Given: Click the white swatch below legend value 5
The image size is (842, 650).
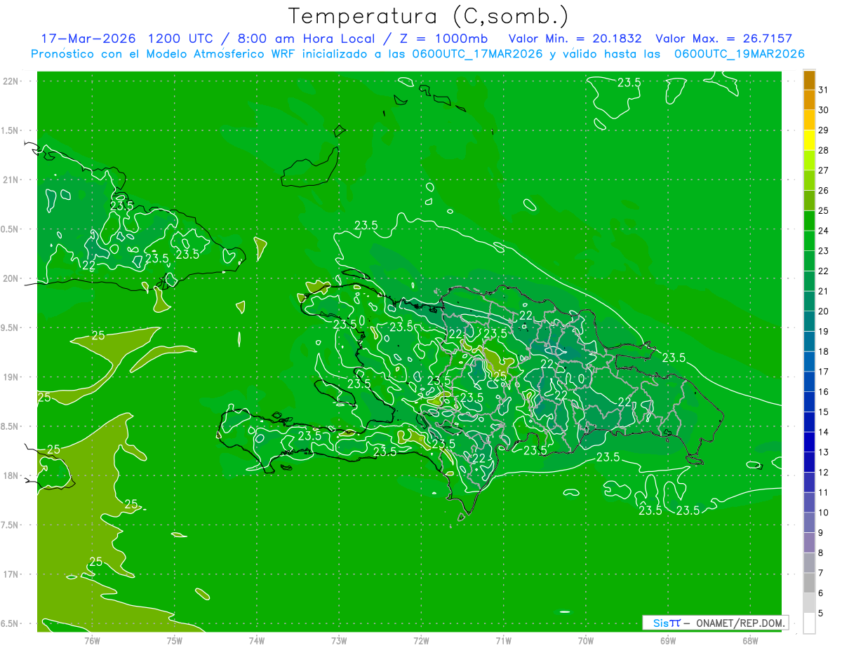Looking at the screenshot, I should 809,623.
